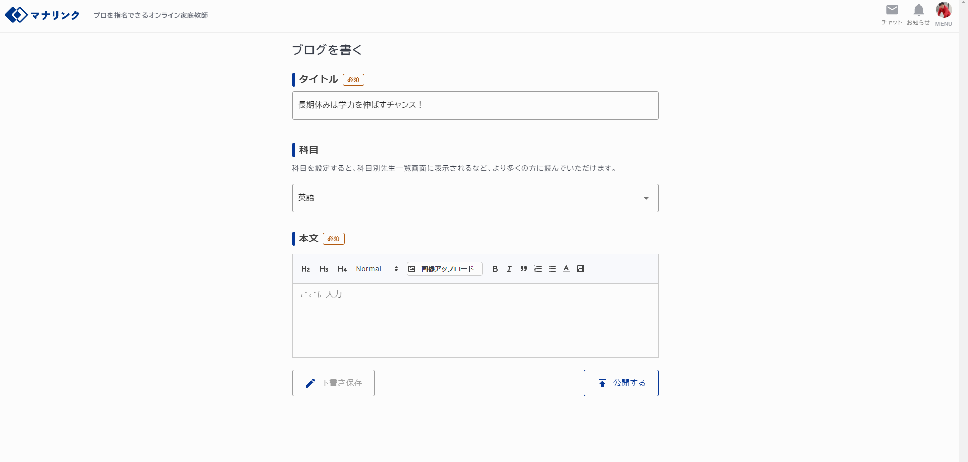Open the text color picker
Image resolution: width=968 pixels, height=462 pixels.
pos(566,269)
